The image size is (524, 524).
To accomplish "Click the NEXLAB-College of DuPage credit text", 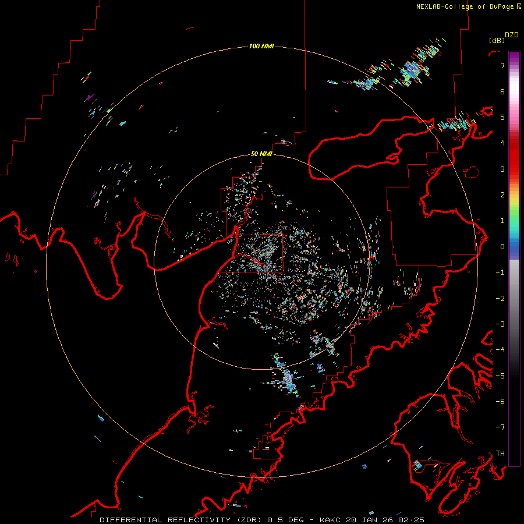I will click(x=465, y=6).
